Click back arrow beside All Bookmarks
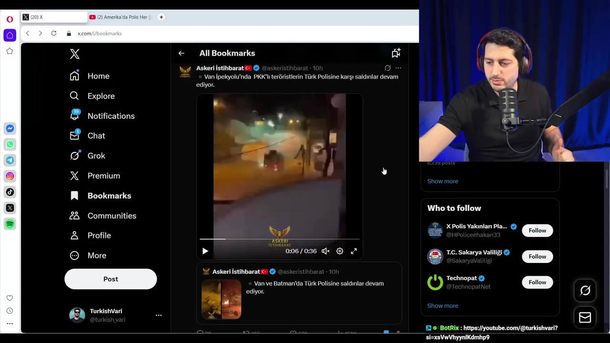 [181, 53]
